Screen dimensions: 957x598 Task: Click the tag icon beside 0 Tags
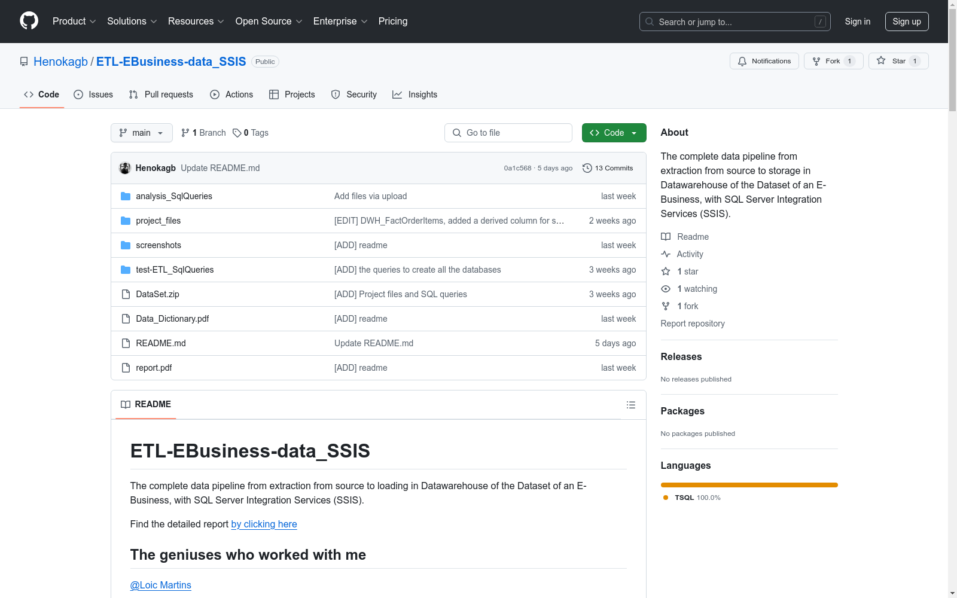[237, 133]
